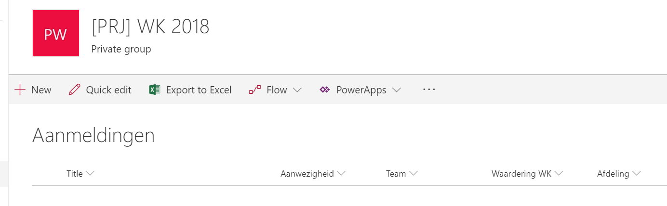This screenshot has width=667, height=206.
Task: Click the purple PowerApps icon
Action: (324, 90)
